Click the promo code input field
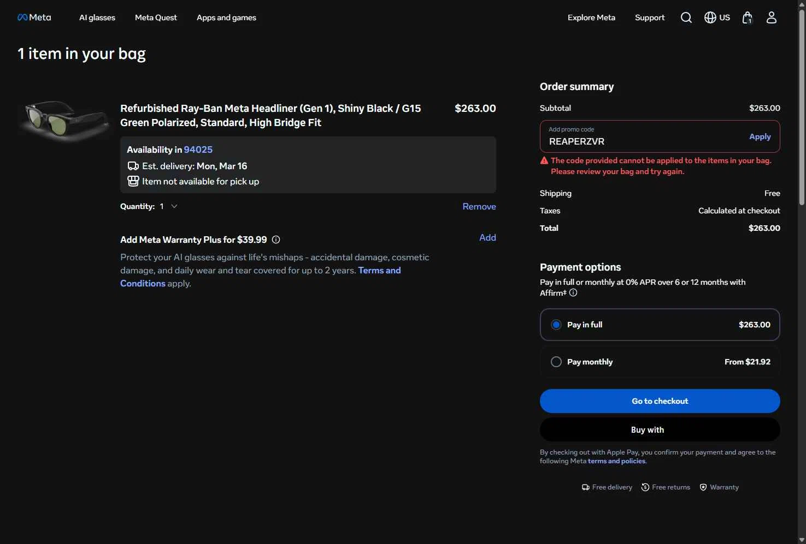Image resolution: width=806 pixels, height=544 pixels. (645, 136)
